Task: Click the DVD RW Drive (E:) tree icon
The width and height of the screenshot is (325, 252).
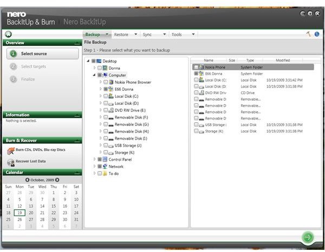Action: click(111, 110)
